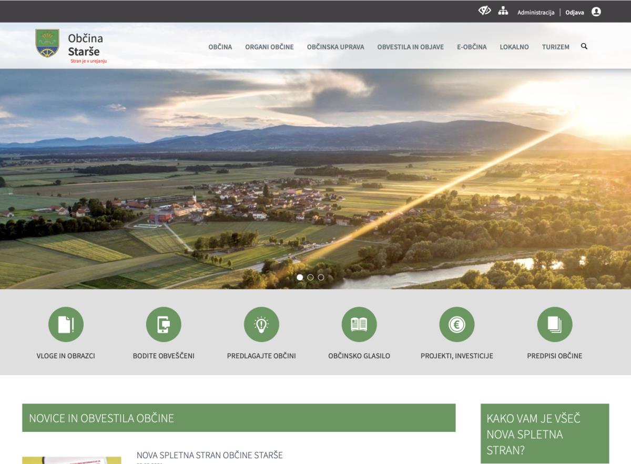Image resolution: width=631 pixels, height=464 pixels.
Task: Click the news article thumbnail image
Action: point(72,460)
